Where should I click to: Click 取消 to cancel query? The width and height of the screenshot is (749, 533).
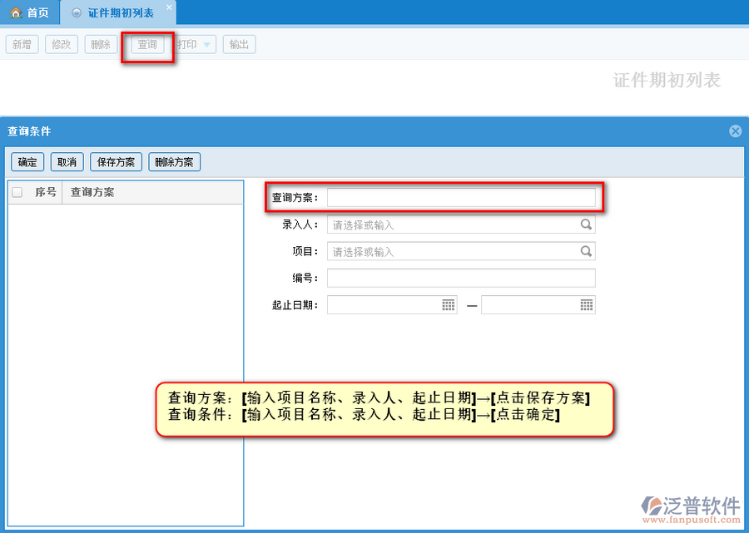click(67, 162)
